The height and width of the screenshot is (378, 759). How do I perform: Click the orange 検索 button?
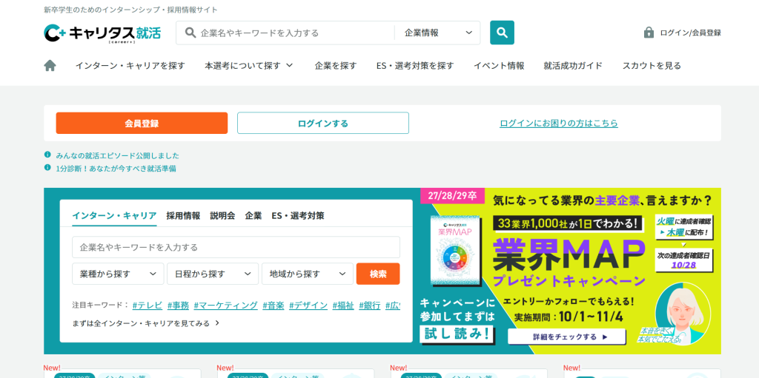pos(378,274)
